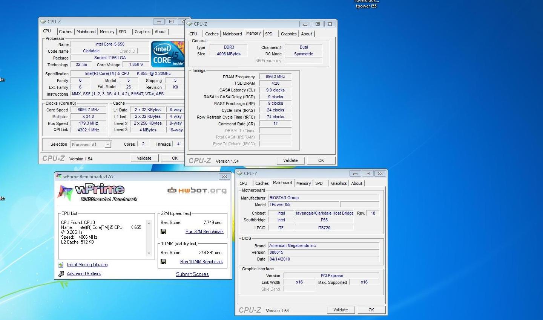543x320 pixels.
Task: Click the Advanced Settings wrench icon
Action: click(x=61, y=274)
